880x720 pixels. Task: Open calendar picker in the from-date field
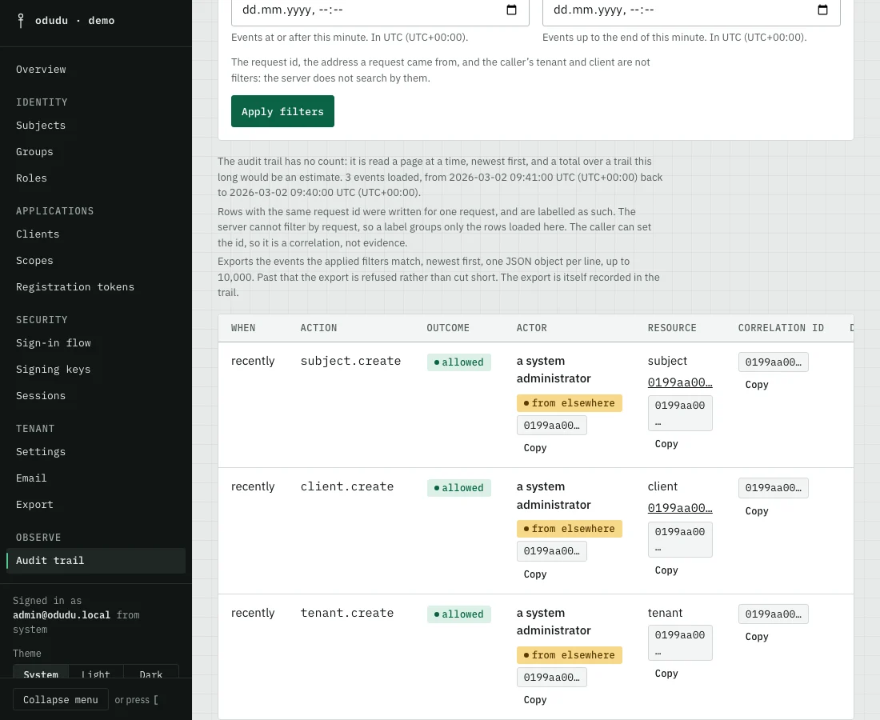[511, 10]
